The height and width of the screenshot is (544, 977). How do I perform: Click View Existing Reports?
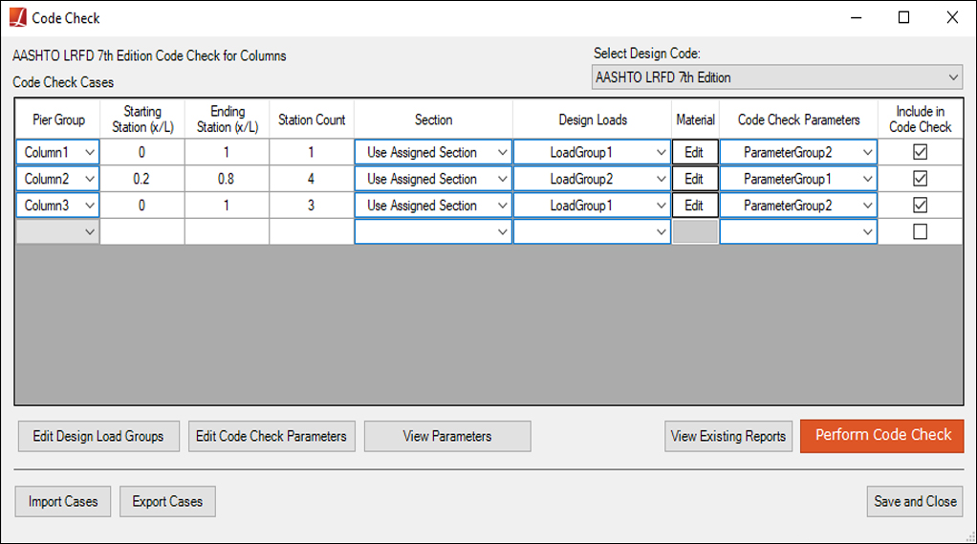coord(728,436)
